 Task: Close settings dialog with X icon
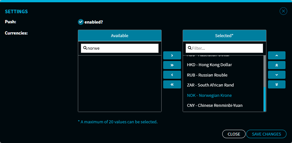point(283,11)
